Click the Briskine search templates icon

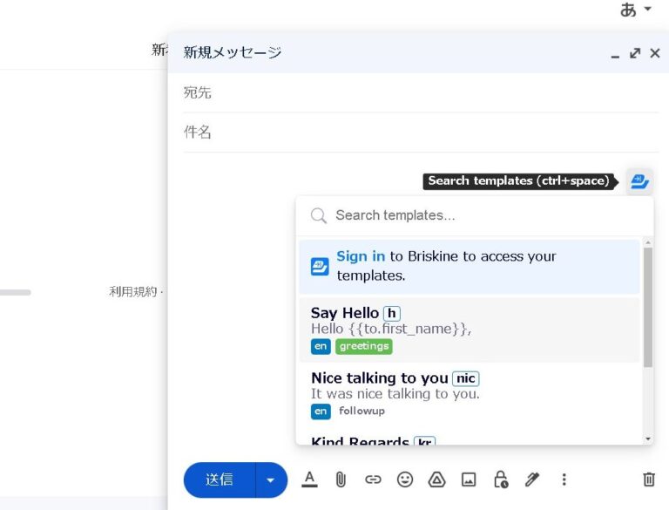point(639,181)
